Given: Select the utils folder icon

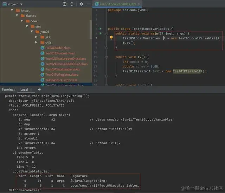Looking at the screenshot, I should (42, 43).
